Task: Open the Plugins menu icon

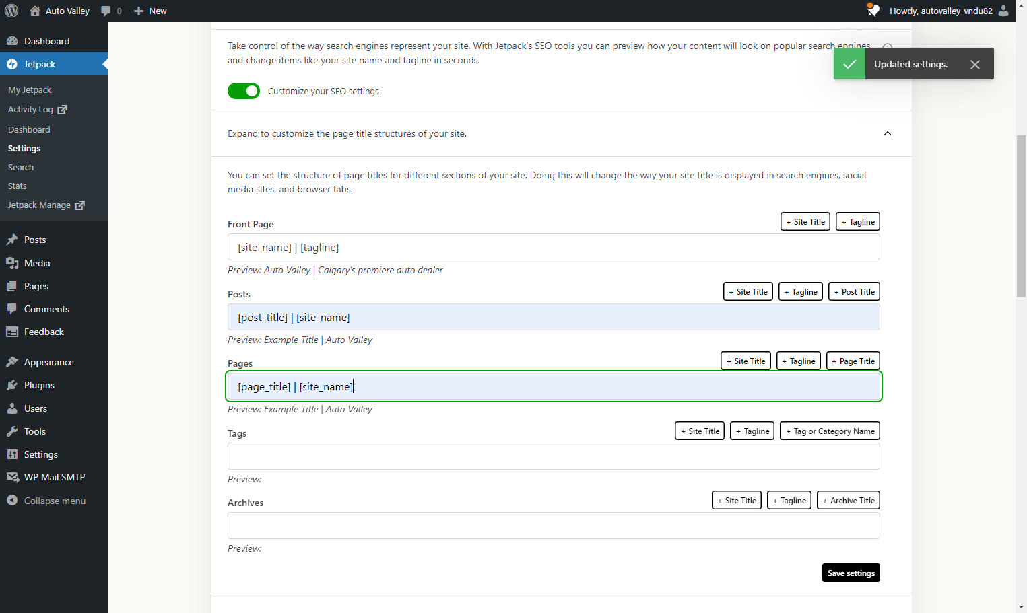Action: coord(12,385)
